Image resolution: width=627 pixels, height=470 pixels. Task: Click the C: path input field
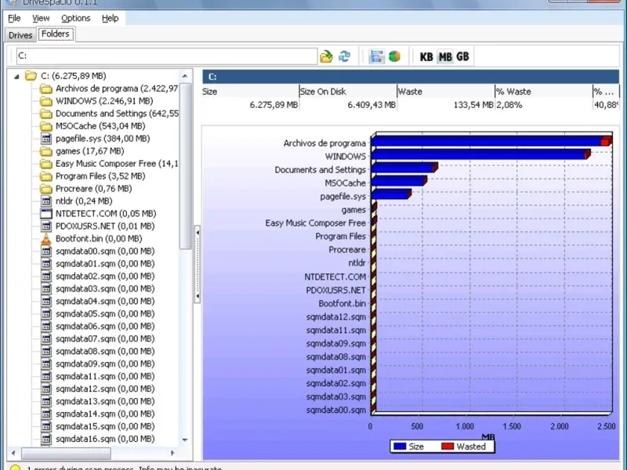pos(165,56)
